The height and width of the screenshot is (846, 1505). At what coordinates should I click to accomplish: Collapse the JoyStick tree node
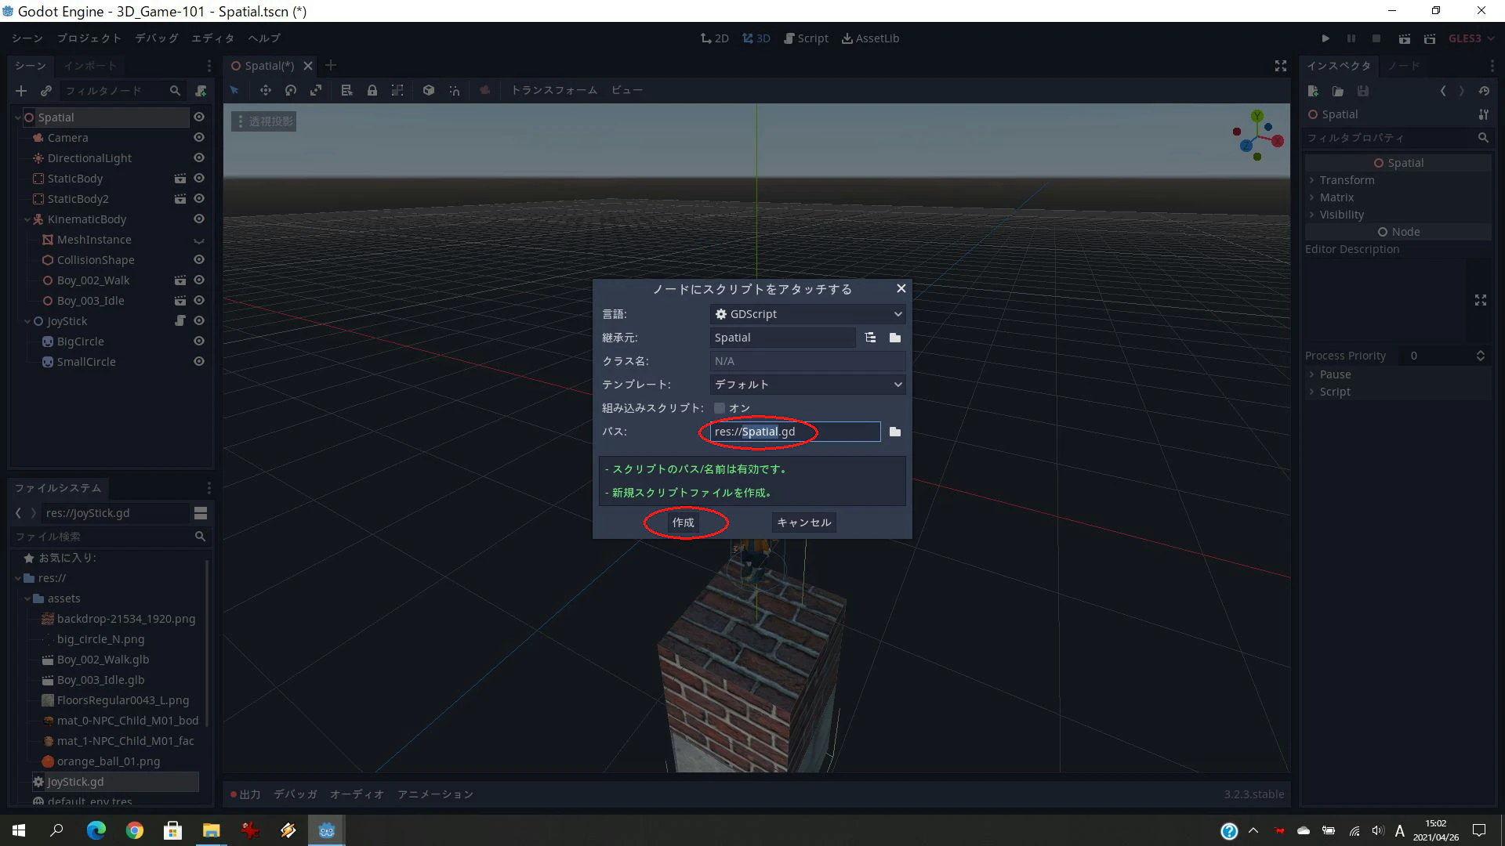[x=27, y=321]
